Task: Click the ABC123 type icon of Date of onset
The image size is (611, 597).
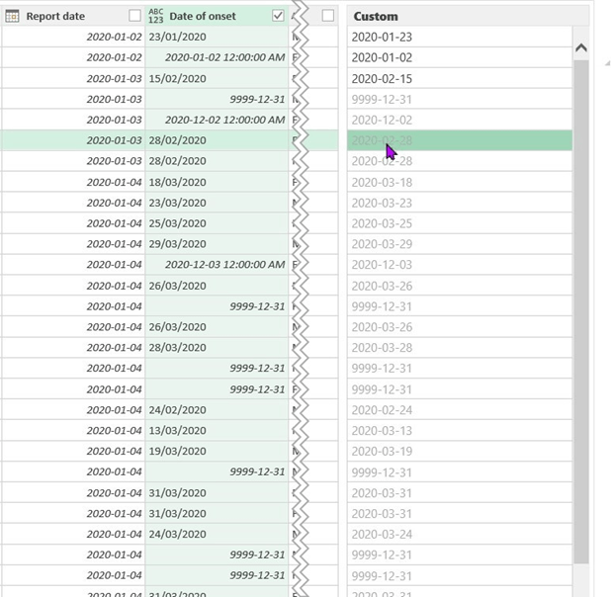Action: pyautogui.click(x=155, y=16)
